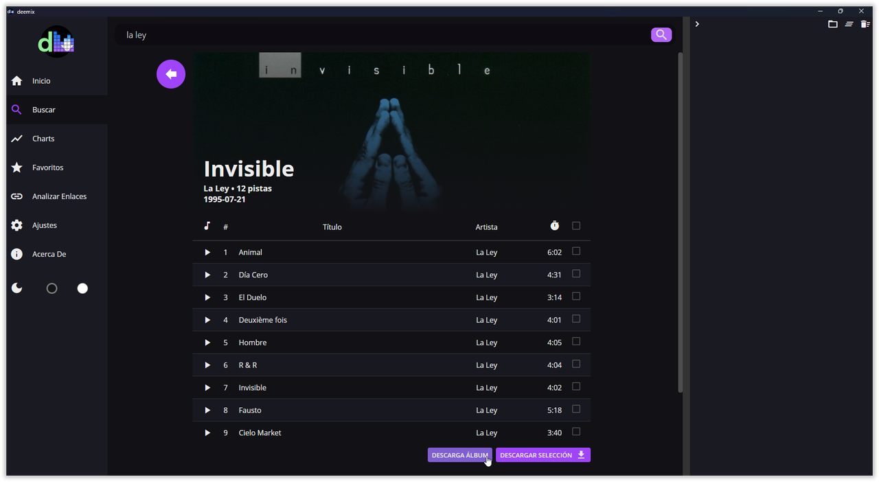The width and height of the screenshot is (879, 482).
Task: Select the Fausto track checkbox
Action: 576,410
